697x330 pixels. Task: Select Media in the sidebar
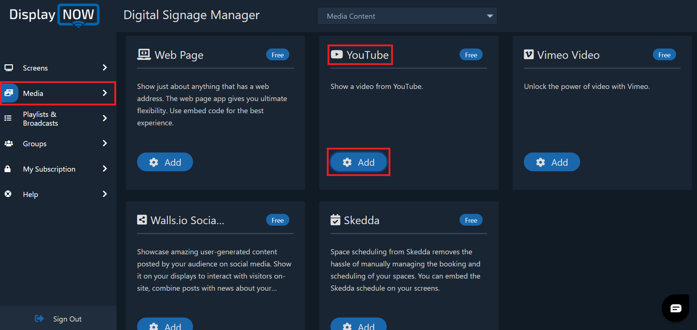pyautogui.click(x=58, y=93)
